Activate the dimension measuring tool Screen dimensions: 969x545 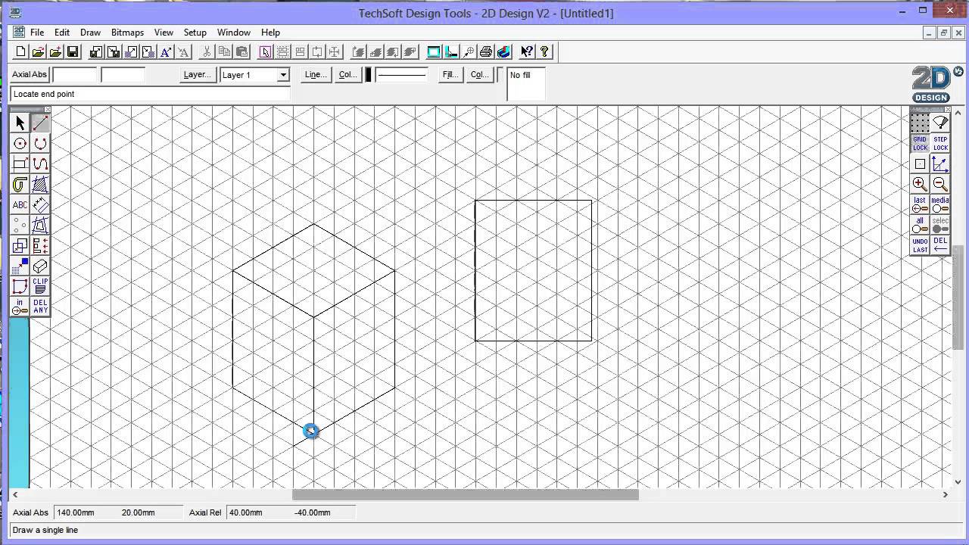pyautogui.click(x=40, y=204)
